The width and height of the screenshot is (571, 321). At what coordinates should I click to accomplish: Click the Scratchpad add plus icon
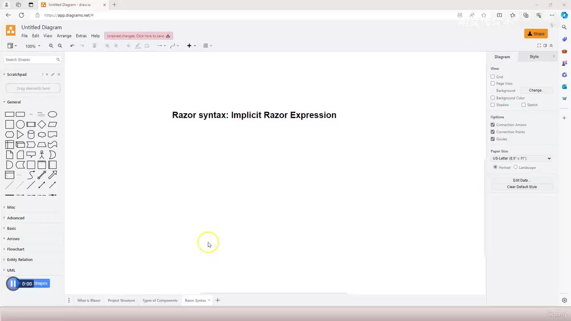coord(47,74)
